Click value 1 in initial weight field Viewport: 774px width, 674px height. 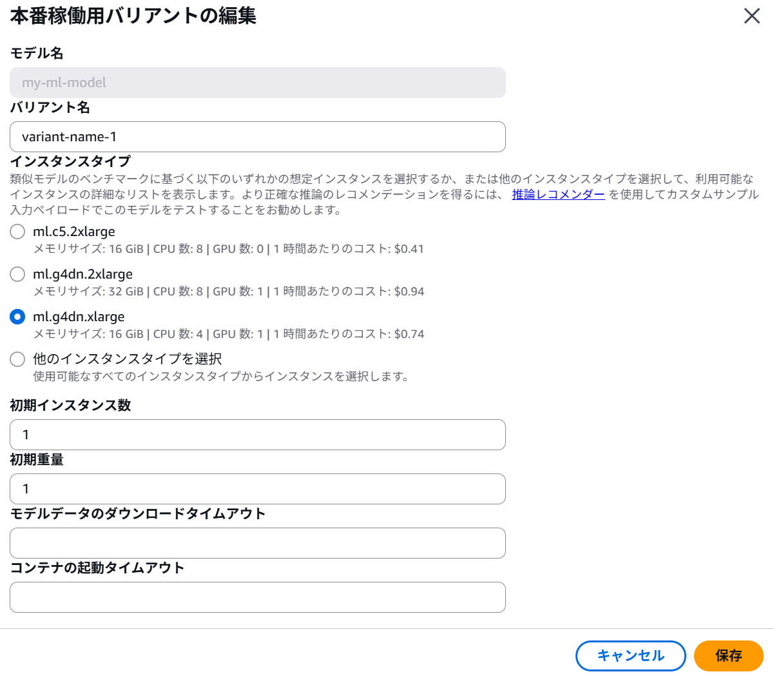pyautogui.click(x=258, y=488)
